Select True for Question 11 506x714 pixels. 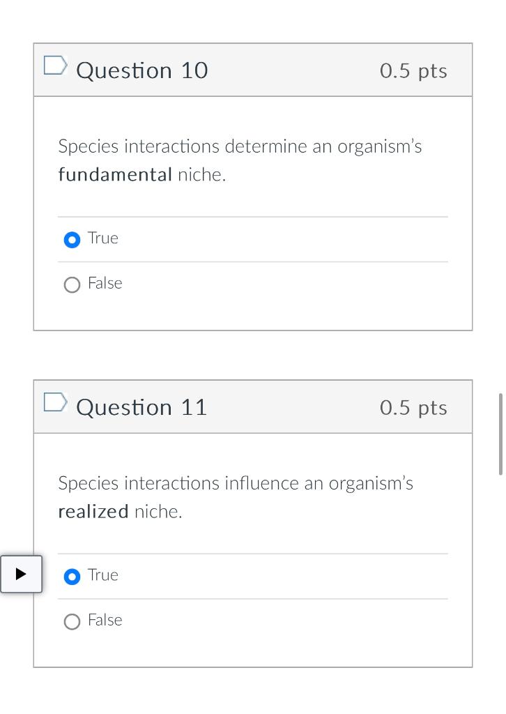72,576
